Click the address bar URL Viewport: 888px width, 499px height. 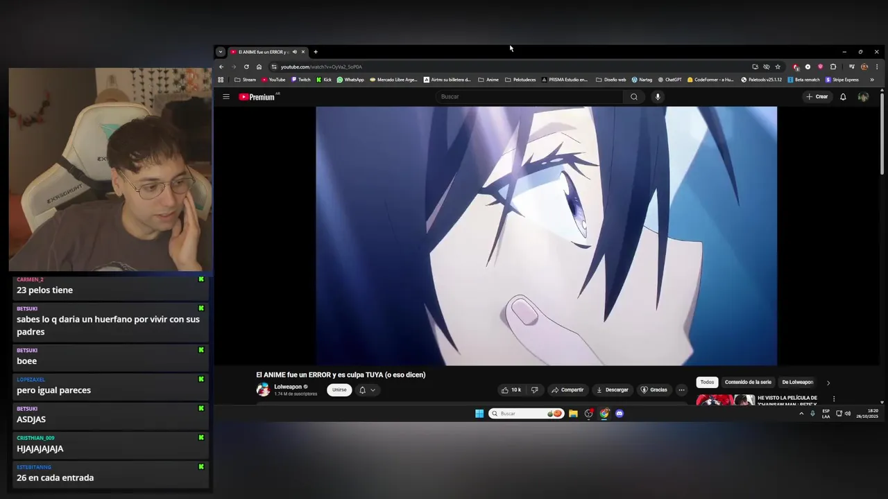pyautogui.click(x=321, y=67)
